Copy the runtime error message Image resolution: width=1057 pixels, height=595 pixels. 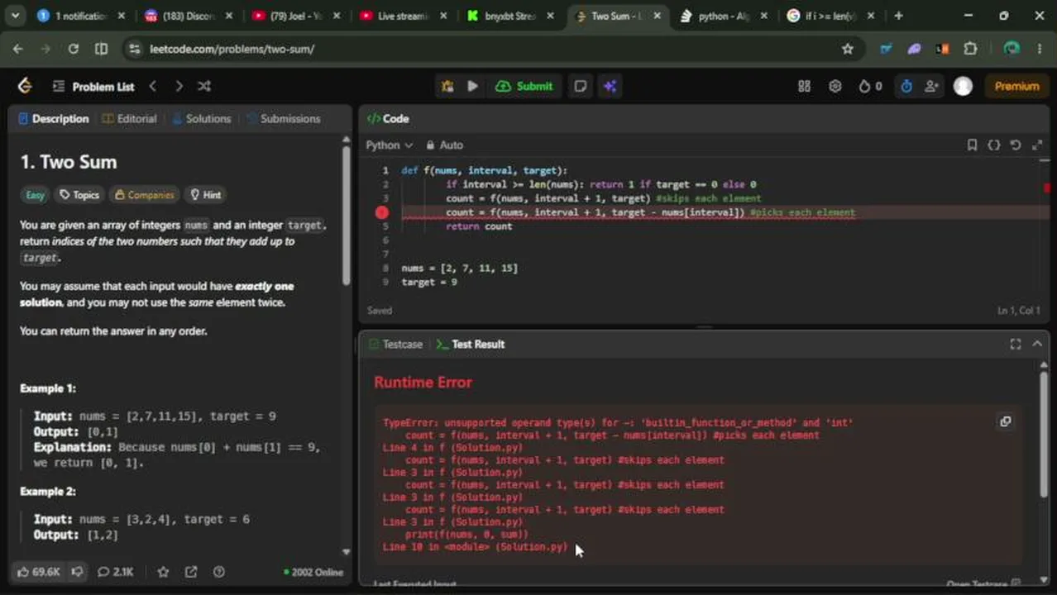pos(1005,421)
